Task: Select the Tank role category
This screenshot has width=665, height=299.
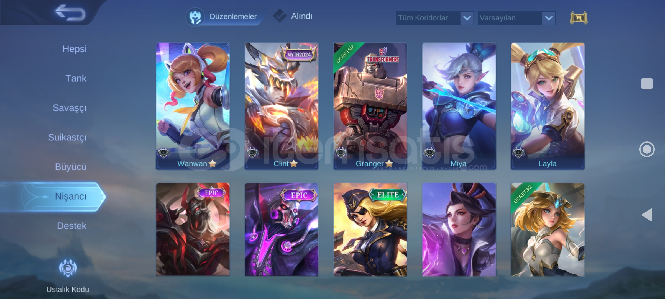Action: [76, 78]
